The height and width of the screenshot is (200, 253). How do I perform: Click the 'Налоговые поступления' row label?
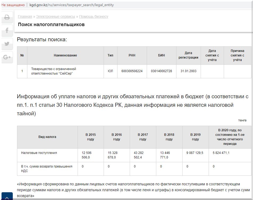point(39,153)
